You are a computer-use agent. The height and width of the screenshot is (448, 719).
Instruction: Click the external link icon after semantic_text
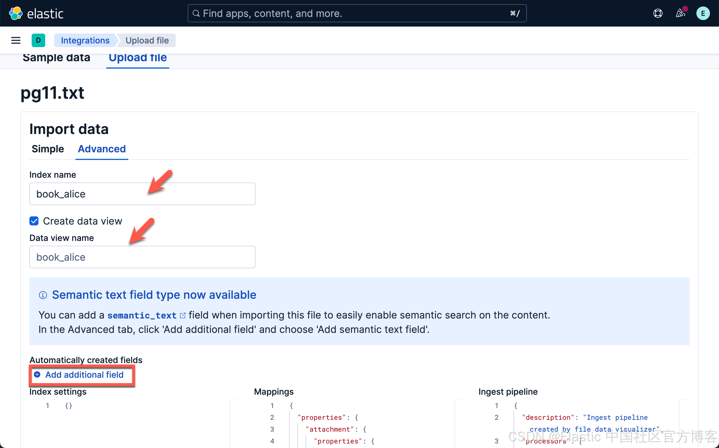pos(183,315)
